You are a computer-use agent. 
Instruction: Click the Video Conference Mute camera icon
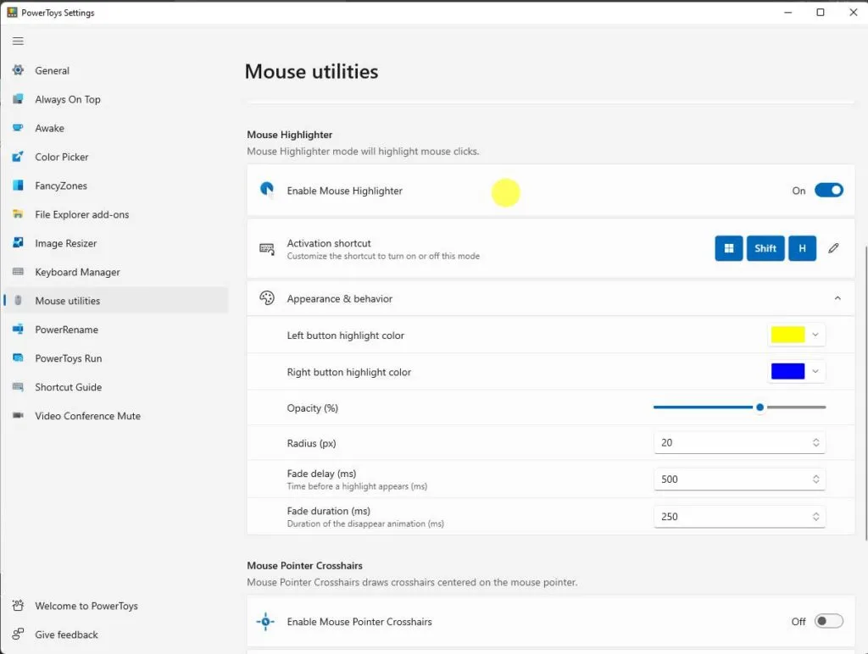(x=18, y=416)
